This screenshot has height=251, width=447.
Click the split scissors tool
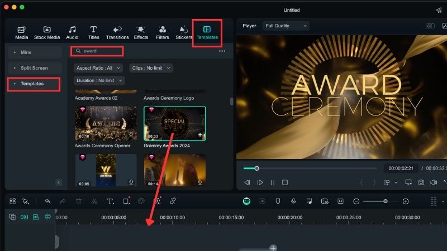point(94,201)
